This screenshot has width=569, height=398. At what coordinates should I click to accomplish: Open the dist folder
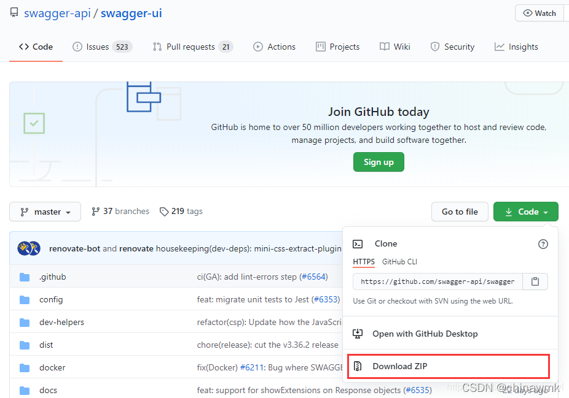(46, 345)
